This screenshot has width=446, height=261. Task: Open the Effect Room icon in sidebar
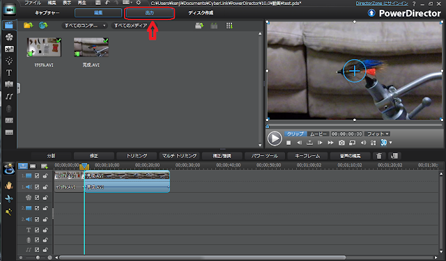pos(9,37)
